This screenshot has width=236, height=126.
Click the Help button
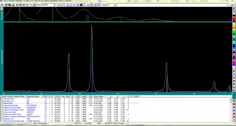tap(232, 5)
